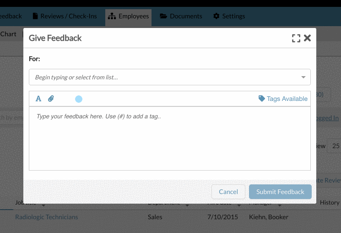The image size is (341, 233).
Task: Close the Give Feedback dialog
Action: (307, 38)
